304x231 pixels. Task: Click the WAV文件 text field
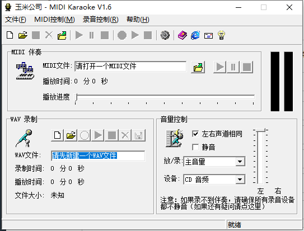[98, 155]
